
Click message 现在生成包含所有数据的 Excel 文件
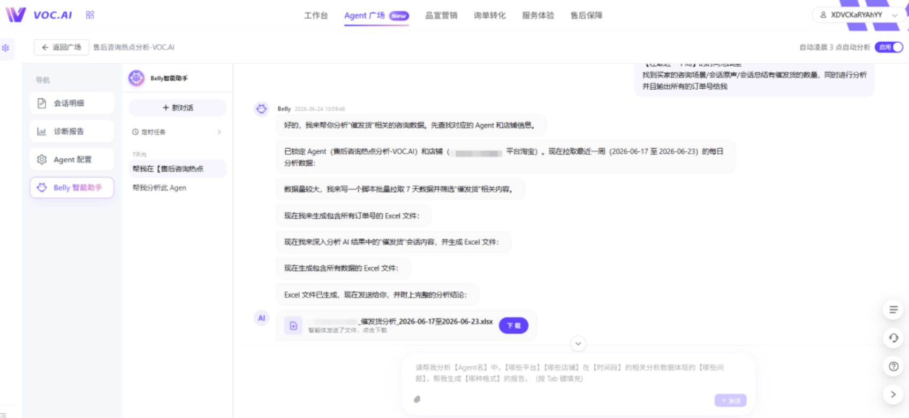click(343, 268)
